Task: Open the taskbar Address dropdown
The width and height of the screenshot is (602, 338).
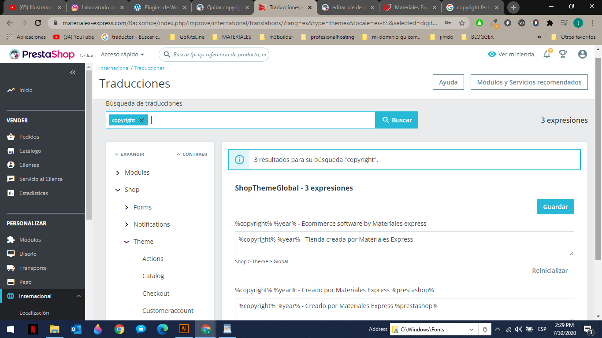Action: (471, 329)
